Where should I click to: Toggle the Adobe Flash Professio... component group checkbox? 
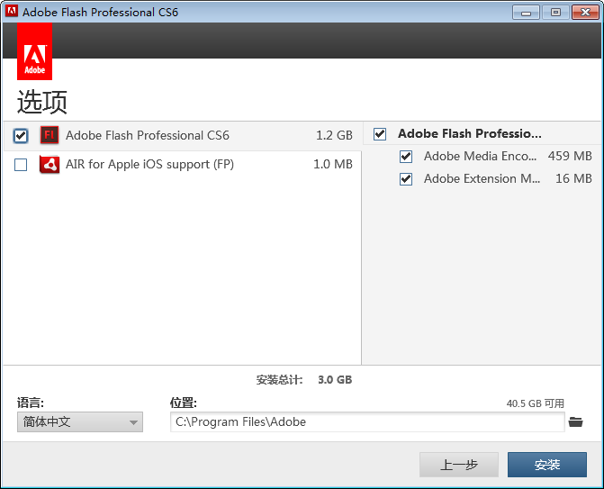click(380, 134)
